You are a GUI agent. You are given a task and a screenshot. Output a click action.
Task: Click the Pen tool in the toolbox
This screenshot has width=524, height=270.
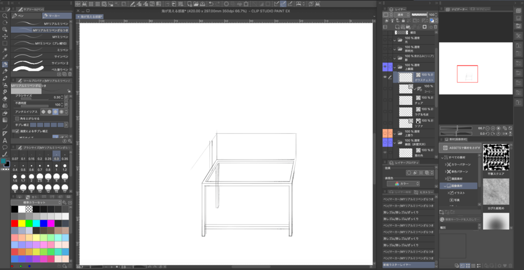click(5, 64)
